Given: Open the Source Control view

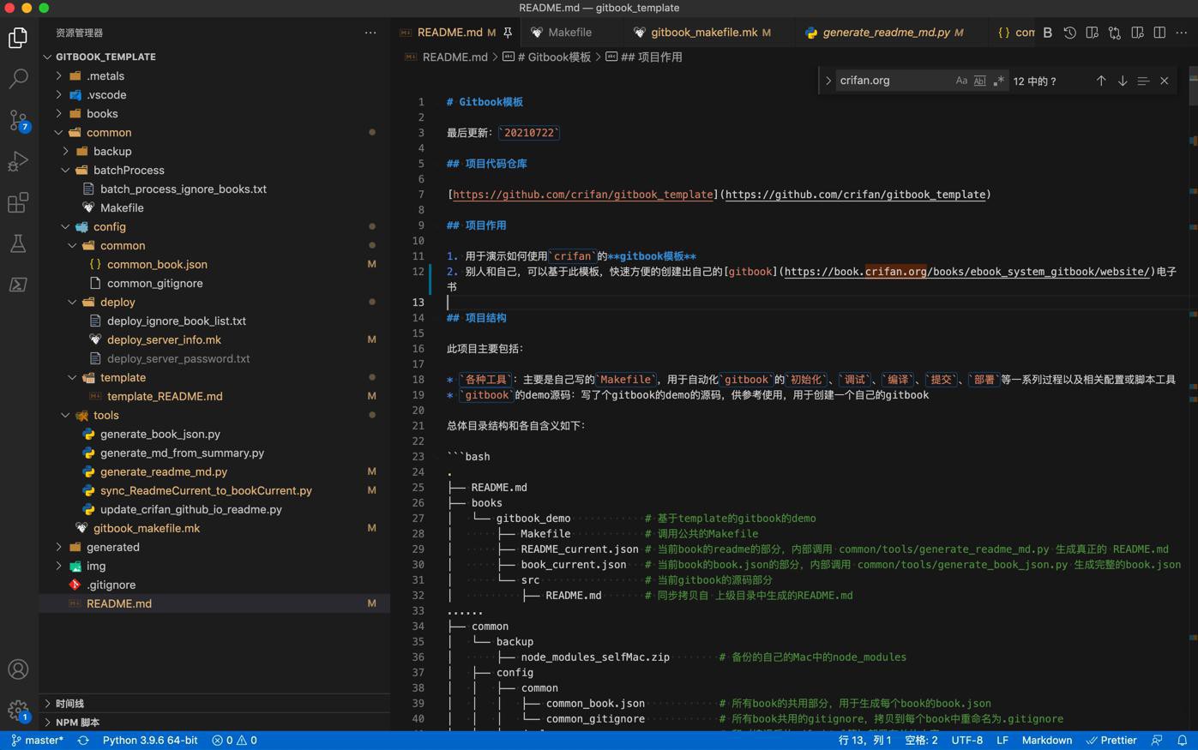Looking at the screenshot, I should 18,120.
